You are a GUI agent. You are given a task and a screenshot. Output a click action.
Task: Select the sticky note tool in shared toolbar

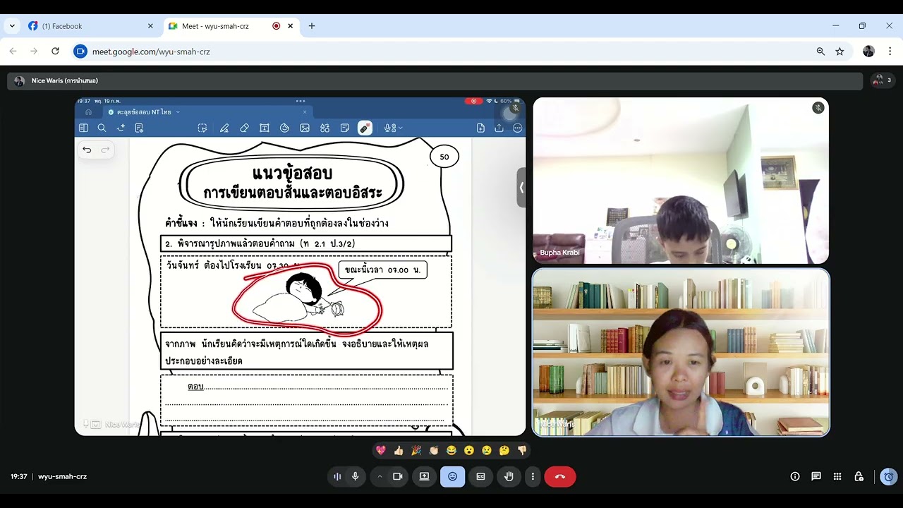[x=345, y=128]
